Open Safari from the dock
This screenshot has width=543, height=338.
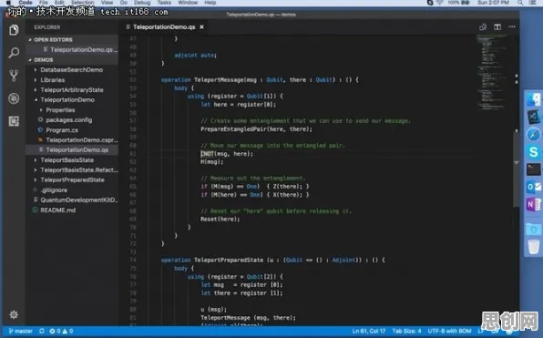click(x=533, y=134)
